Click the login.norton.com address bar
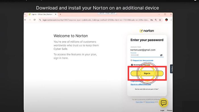Image resolution: width=199 pixels, height=112 pixels. [96, 20]
